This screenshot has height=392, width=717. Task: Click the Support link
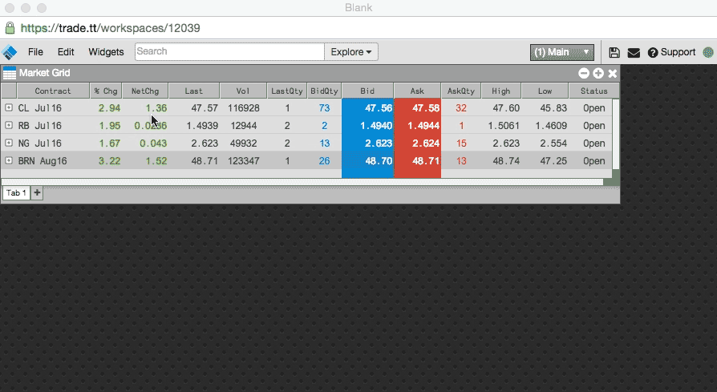point(672,52)
